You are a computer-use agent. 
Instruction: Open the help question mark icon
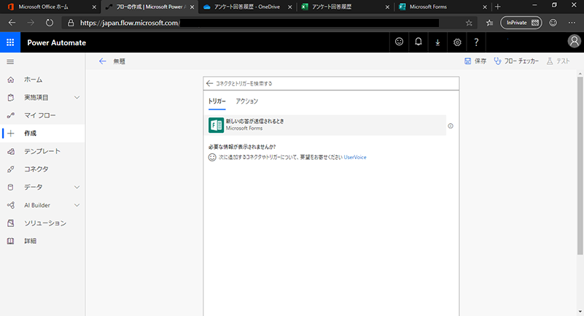(476, 42)
